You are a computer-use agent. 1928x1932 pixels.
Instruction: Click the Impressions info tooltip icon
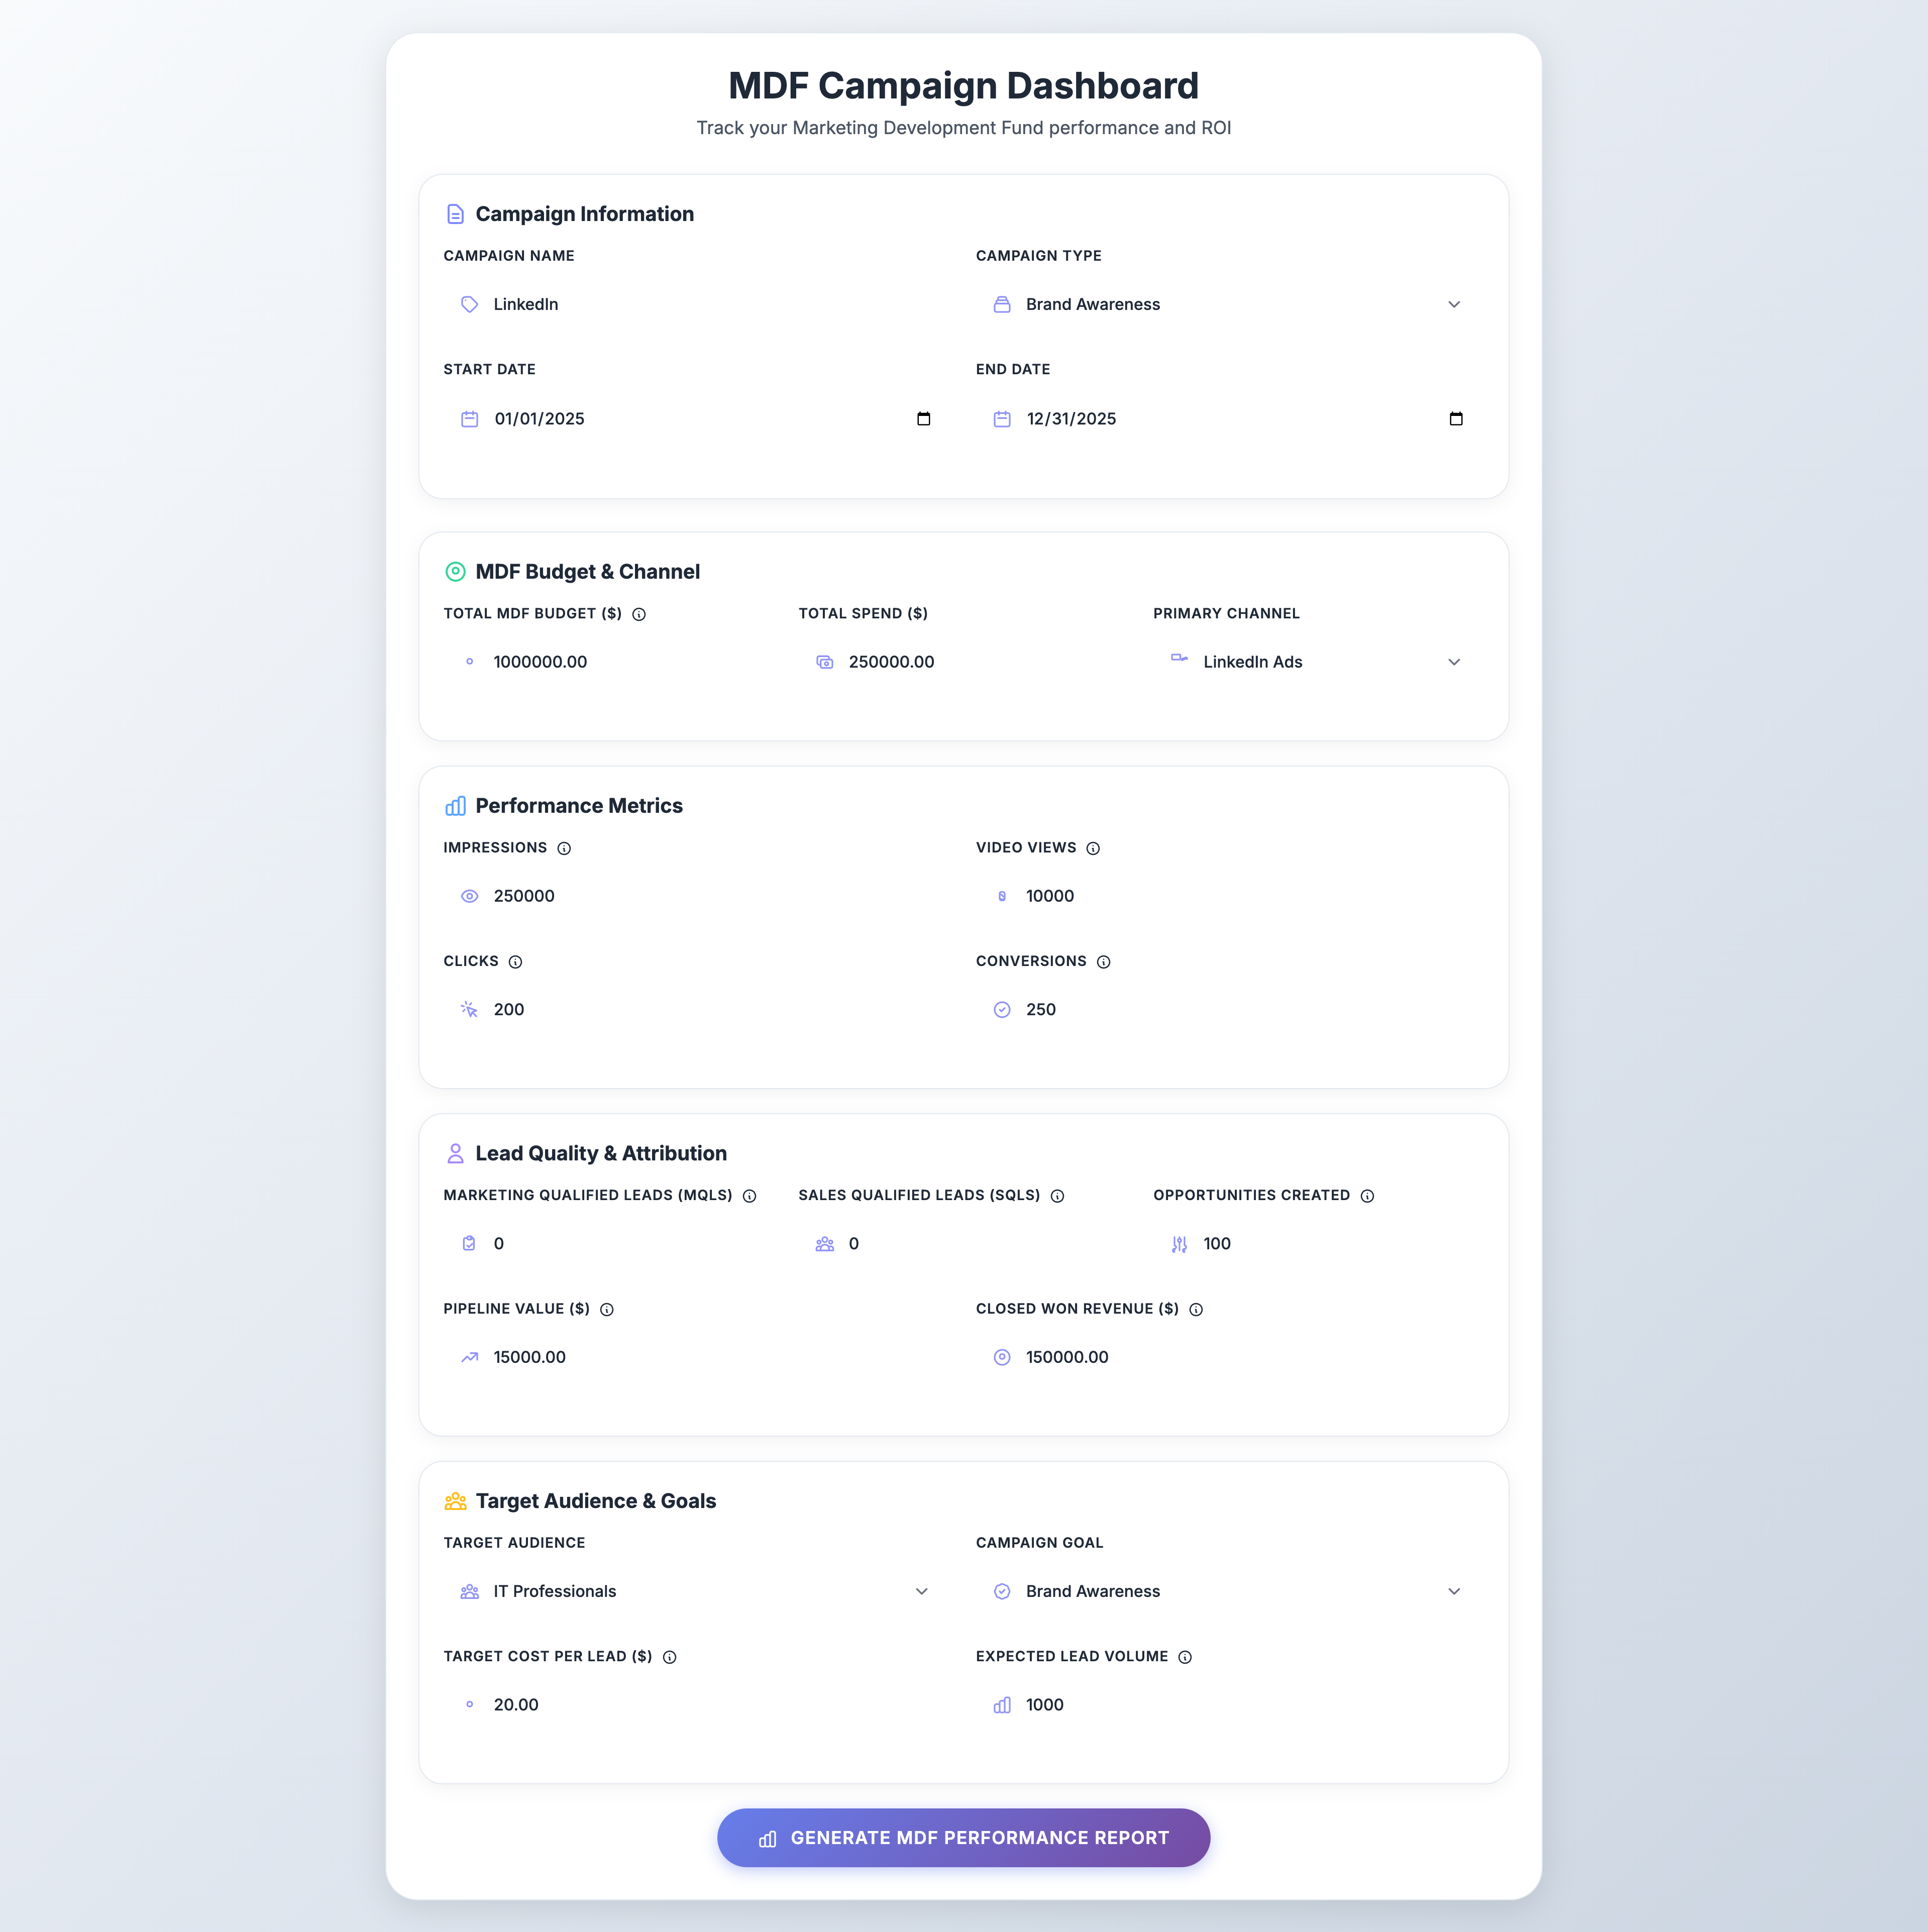tap(564, 848)
